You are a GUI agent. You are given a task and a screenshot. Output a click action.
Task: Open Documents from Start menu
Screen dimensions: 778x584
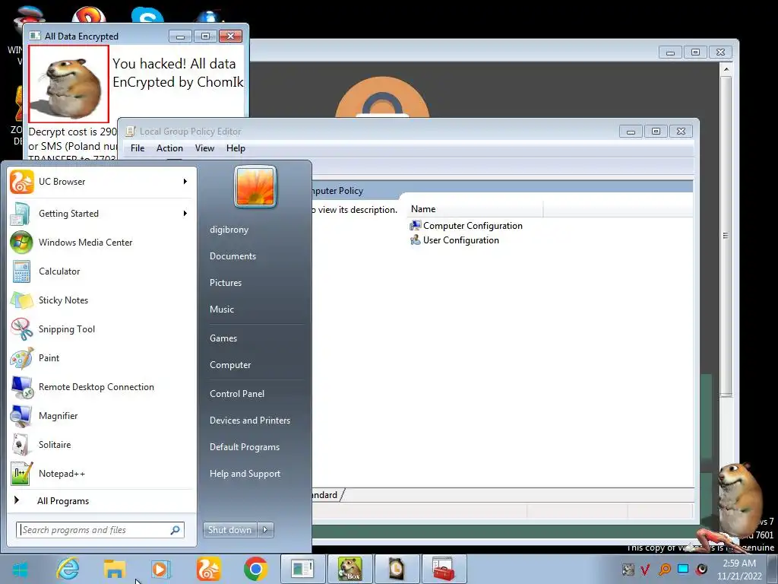coord(232,256)
